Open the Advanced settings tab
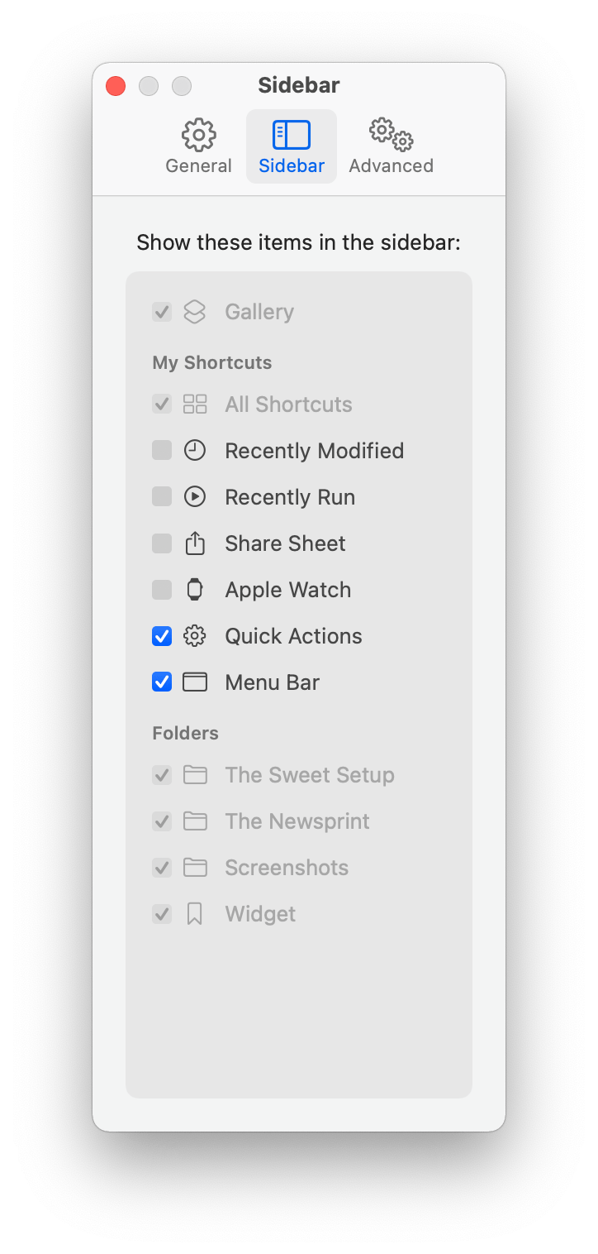The width and height of the screenshot is (598, 1254). point(391,146)
